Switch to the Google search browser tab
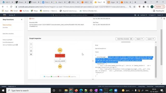This screenshot has width=166, height=93. 60,2
